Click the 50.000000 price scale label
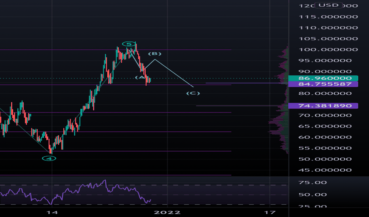Screen dimensions: 369x217 pyautogui.click(x=325, y=159)
